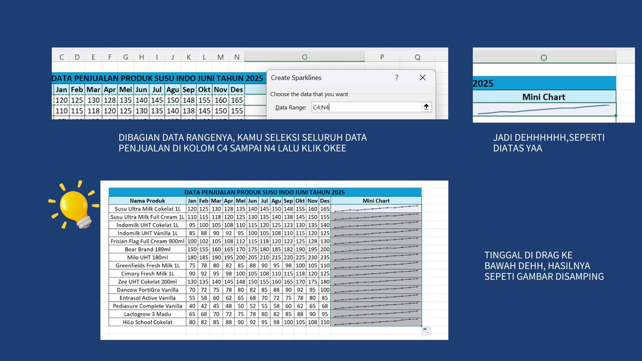This screenshot has width=642, height=361.
Task: Click the sparkline in the HiLo School Cokelat row
Action: (x=376, y=322)
